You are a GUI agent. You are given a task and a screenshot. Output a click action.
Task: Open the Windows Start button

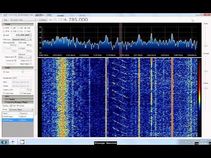(x=4, y=142)
